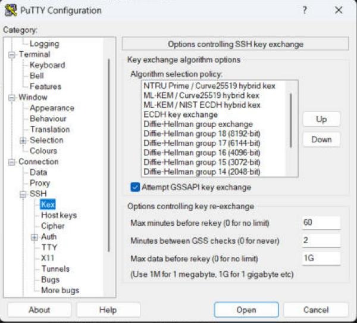Click the About button
Viewport: 357px width, 323px height.
pos(39,310)
